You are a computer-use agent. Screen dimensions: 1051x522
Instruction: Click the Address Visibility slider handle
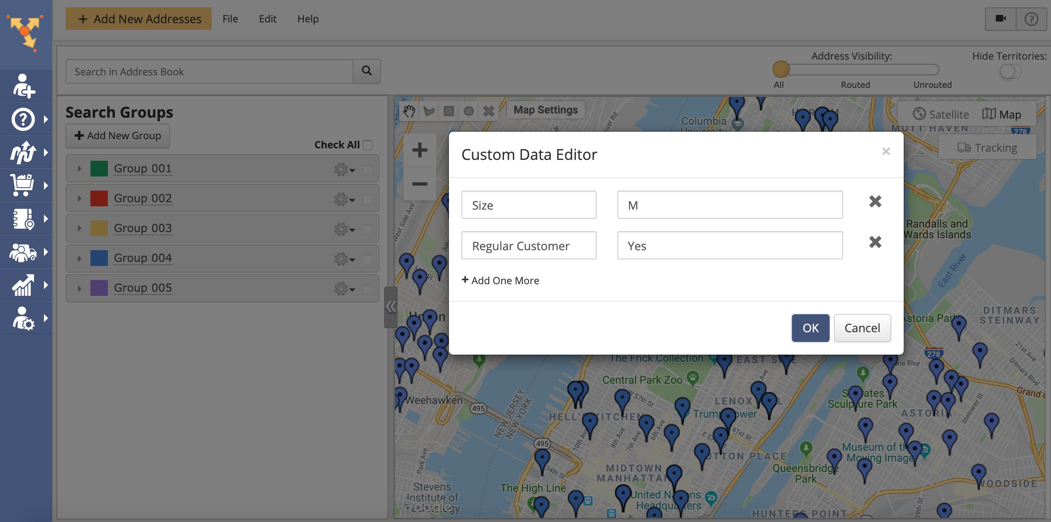click(781, 69)
